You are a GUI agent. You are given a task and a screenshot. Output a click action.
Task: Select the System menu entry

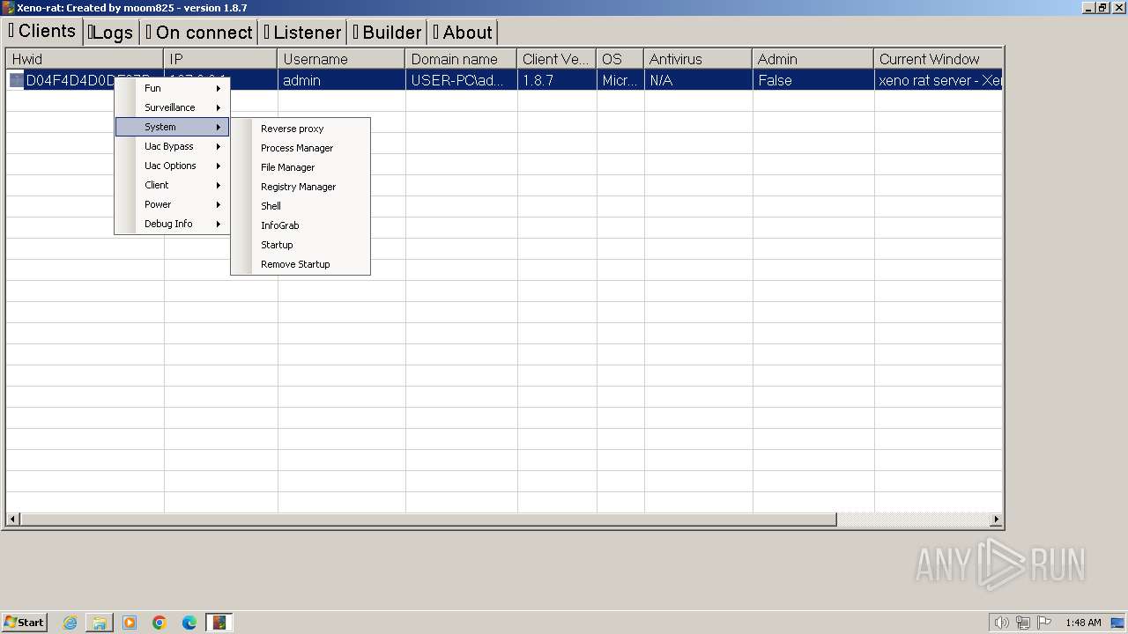click(172, 127)
